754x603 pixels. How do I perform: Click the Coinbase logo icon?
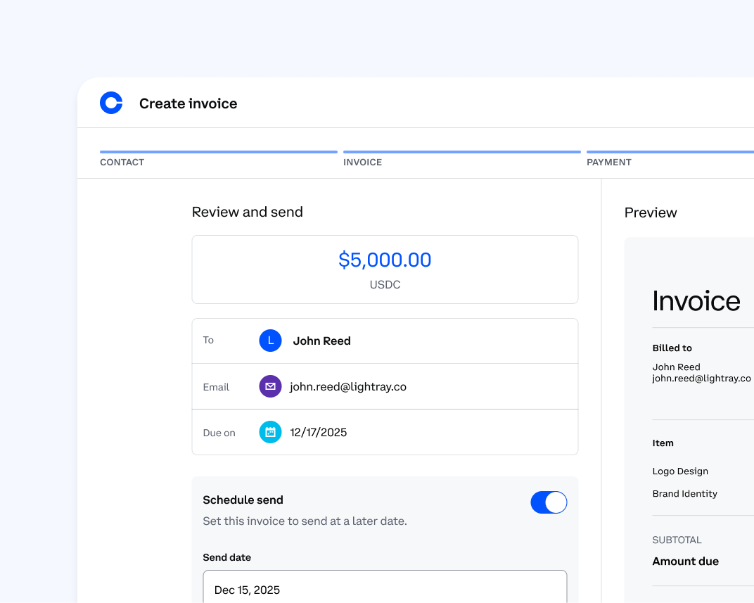tap(111, 102)
